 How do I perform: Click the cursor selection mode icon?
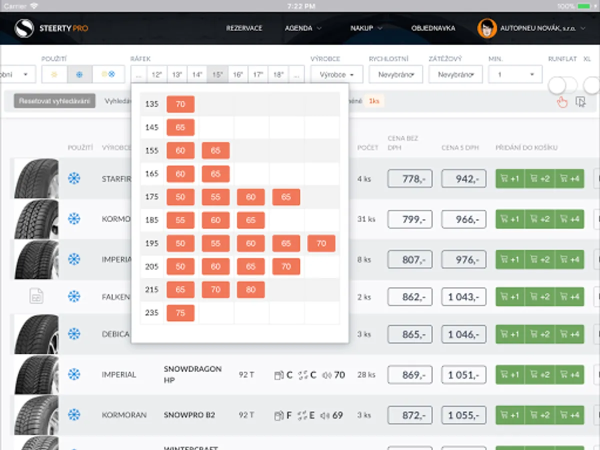coord(580,102)
